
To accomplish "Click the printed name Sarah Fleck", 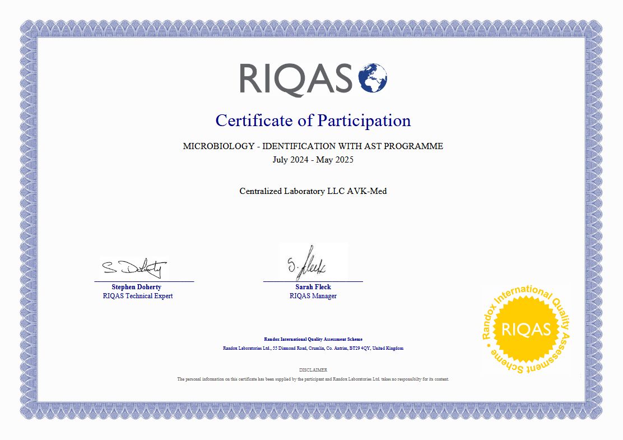I will click(313, 287).
